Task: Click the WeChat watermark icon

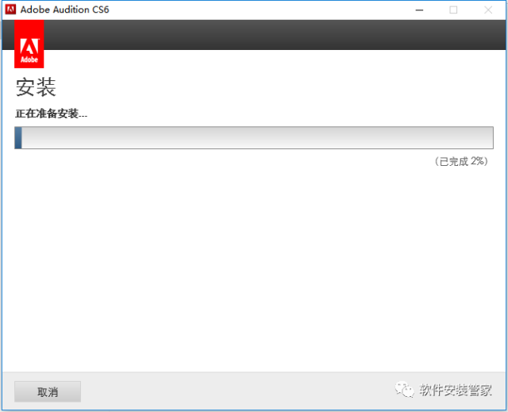Action: click(x=405, y=391)
